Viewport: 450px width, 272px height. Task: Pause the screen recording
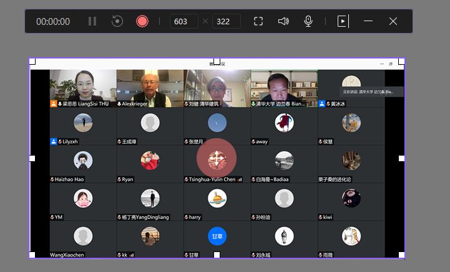(x=92, y=21)
